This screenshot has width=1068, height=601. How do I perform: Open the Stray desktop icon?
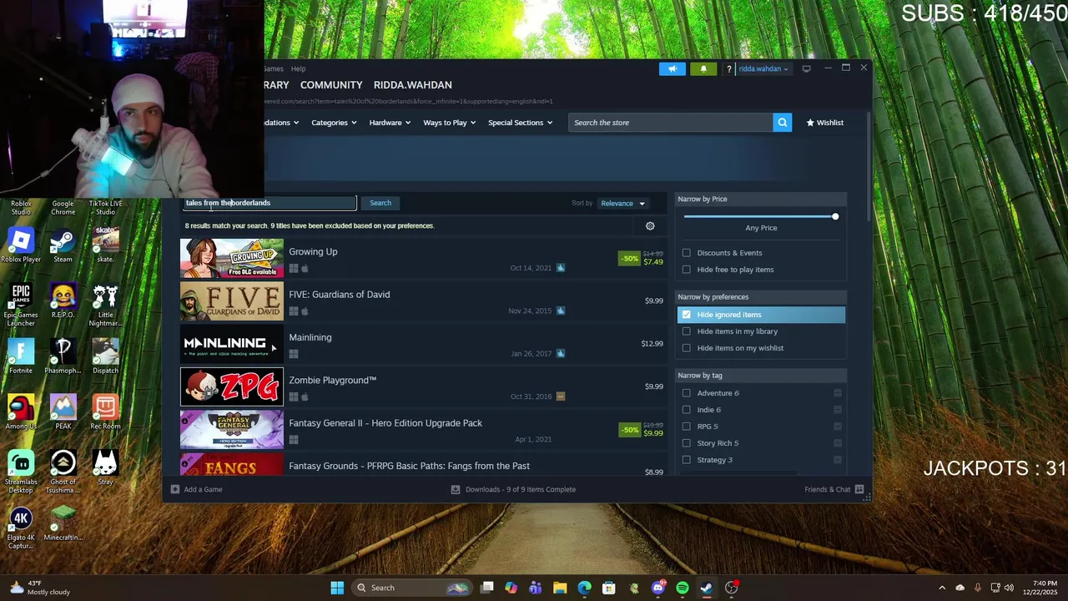(x=105, y=467)
